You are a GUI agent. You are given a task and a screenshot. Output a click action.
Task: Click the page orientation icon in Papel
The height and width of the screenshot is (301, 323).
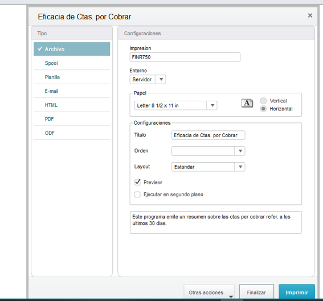point(247,103)
